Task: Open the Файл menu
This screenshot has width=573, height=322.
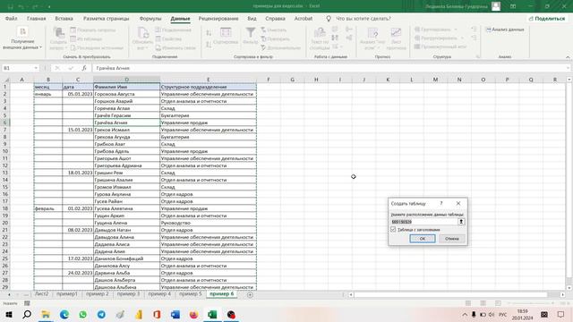Action: click(x=11, y=18)
